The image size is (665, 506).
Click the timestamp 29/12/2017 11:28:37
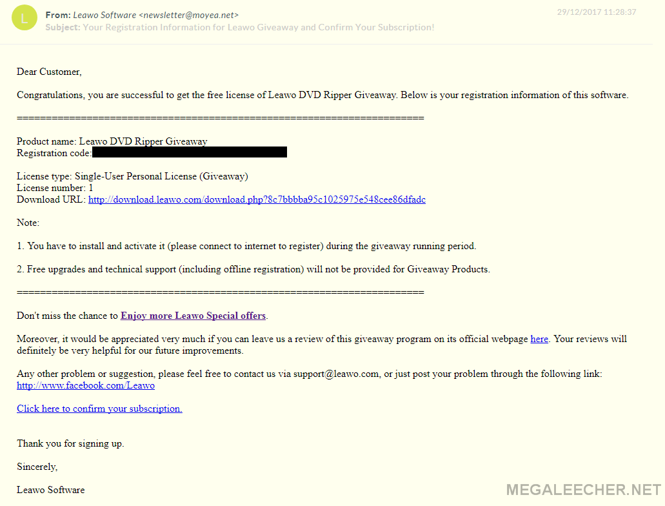[596, 12]
